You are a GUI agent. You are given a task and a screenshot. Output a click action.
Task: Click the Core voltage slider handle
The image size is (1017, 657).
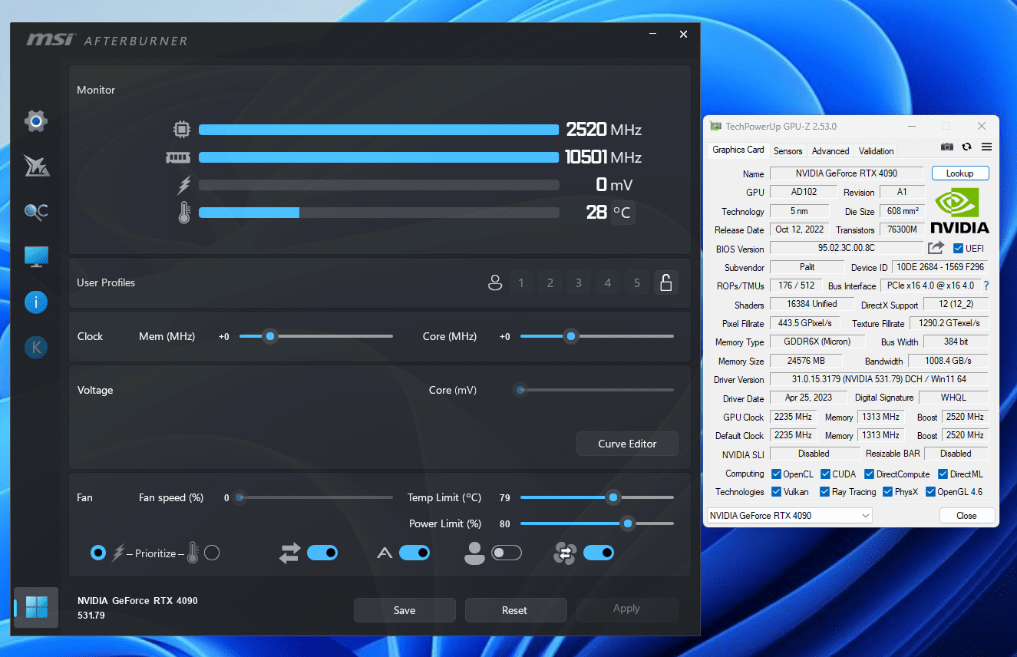[520, 390]
